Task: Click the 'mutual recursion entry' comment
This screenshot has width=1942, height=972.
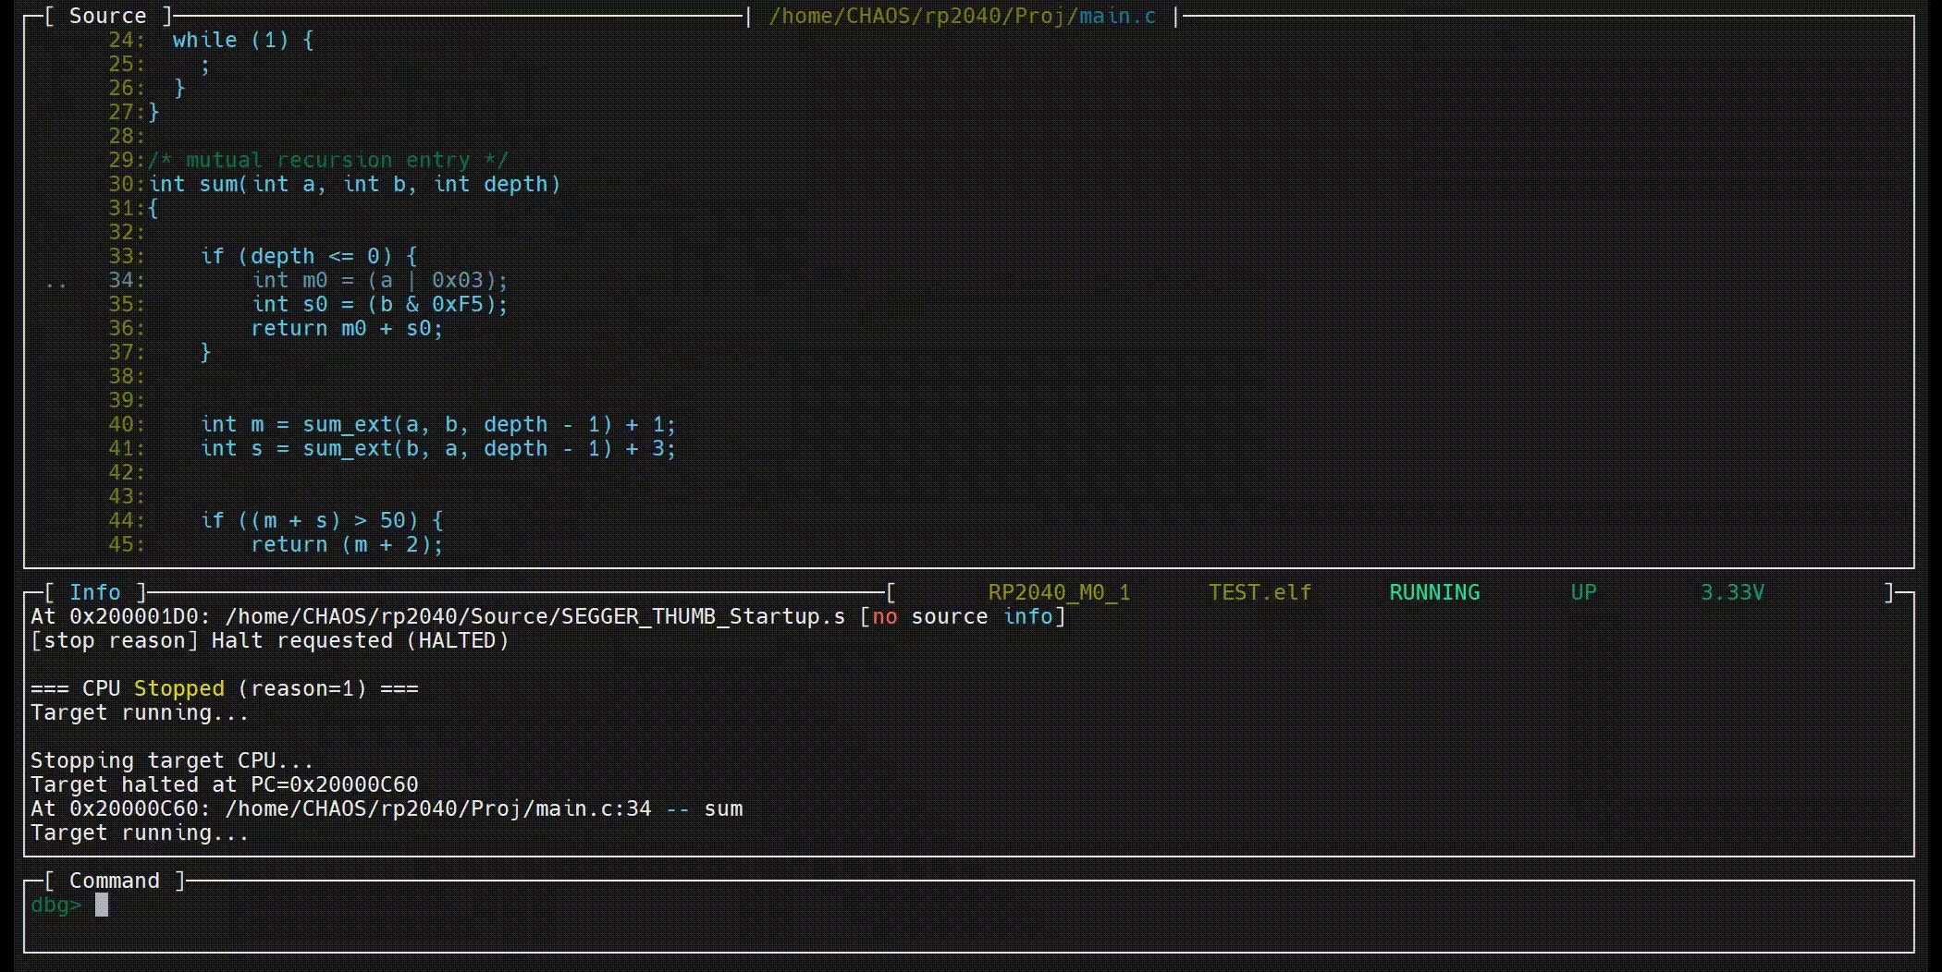Action: 328,160
